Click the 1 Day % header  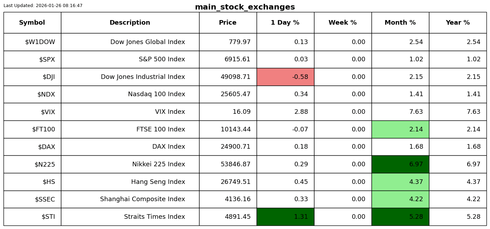point(285,23)
